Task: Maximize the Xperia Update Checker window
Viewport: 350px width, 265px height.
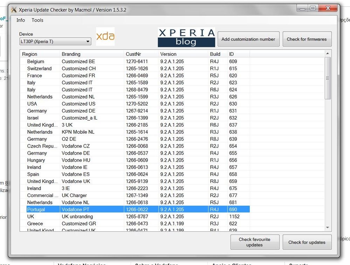Action: coord(313,8)
